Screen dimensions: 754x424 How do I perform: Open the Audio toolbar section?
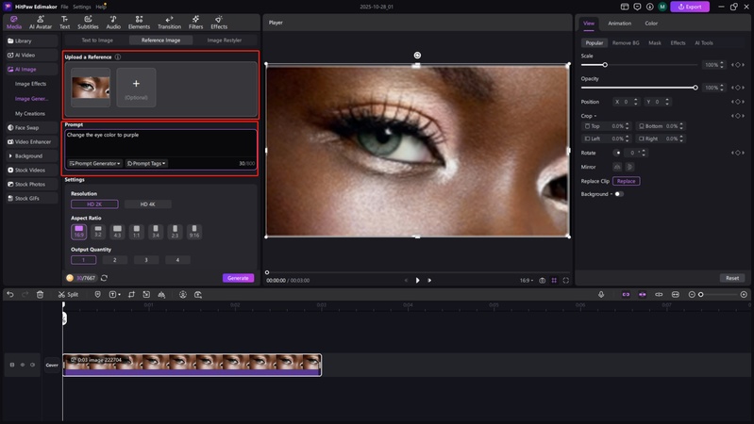(x=113, y=23)
